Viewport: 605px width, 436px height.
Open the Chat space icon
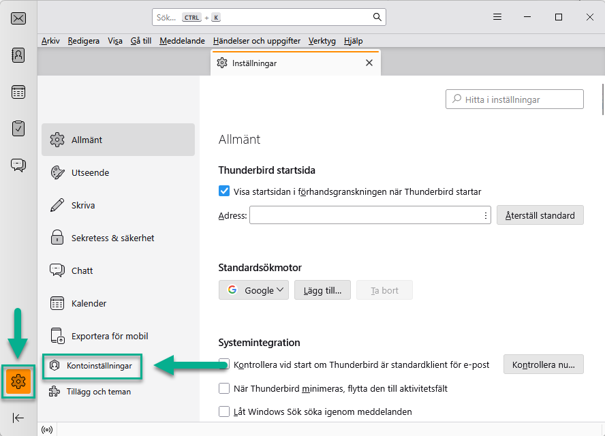[x=18, y=165]
